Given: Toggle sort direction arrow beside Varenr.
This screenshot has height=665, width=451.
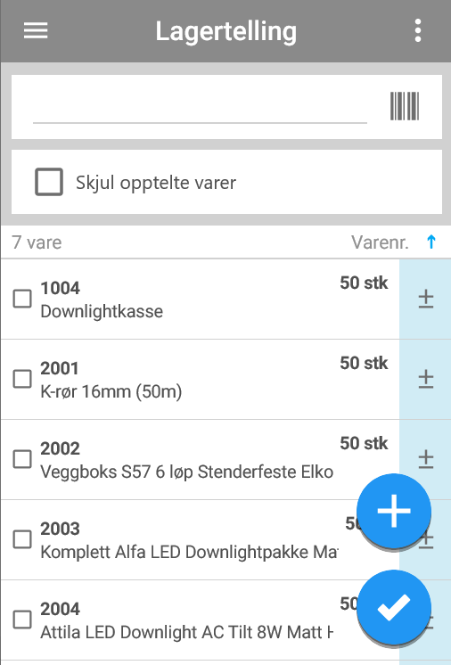Looking at the screenshot, I should (431, 242).
